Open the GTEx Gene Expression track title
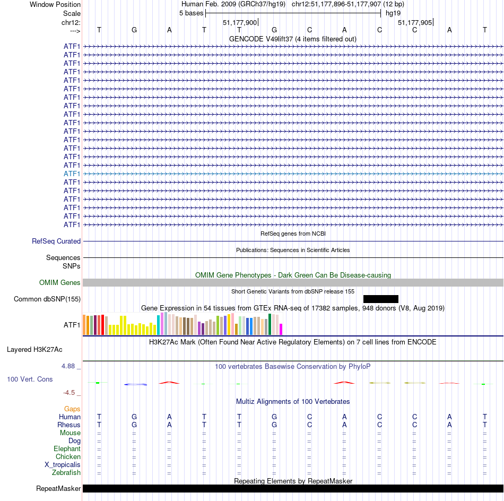Image resolution: width=504 pixels, height=501 pixels. point(293,308)
